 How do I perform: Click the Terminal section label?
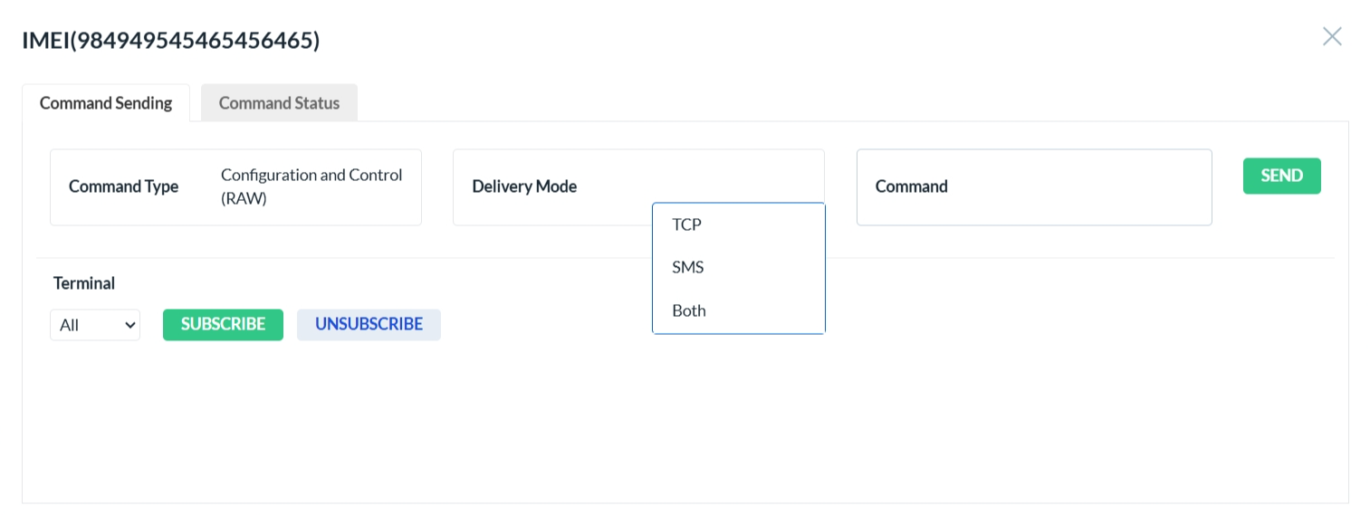[84, 283]
